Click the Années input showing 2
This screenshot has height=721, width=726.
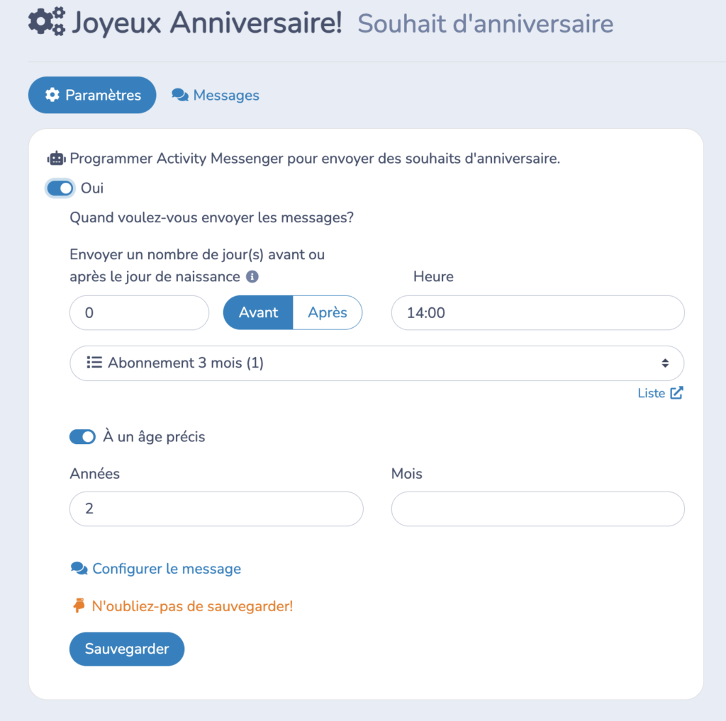coord(216,509)
